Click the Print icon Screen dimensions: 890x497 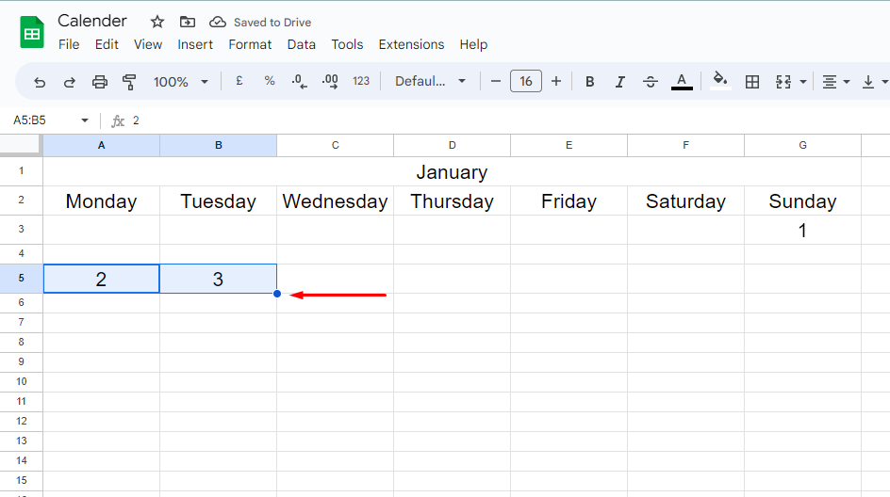(x=100, y=82)
